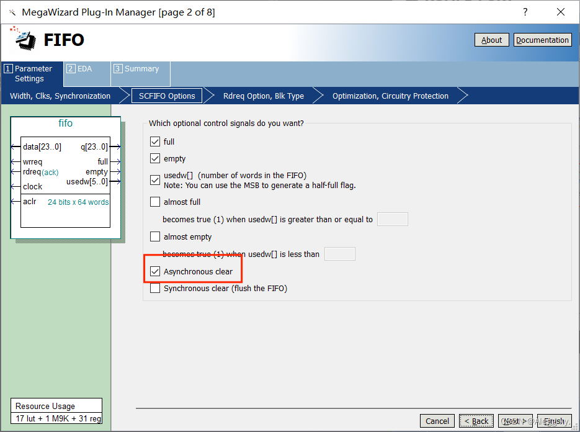Screen dimensions: 580x432
Task: Go back with the Back button
Action: [x=476, y=421]
